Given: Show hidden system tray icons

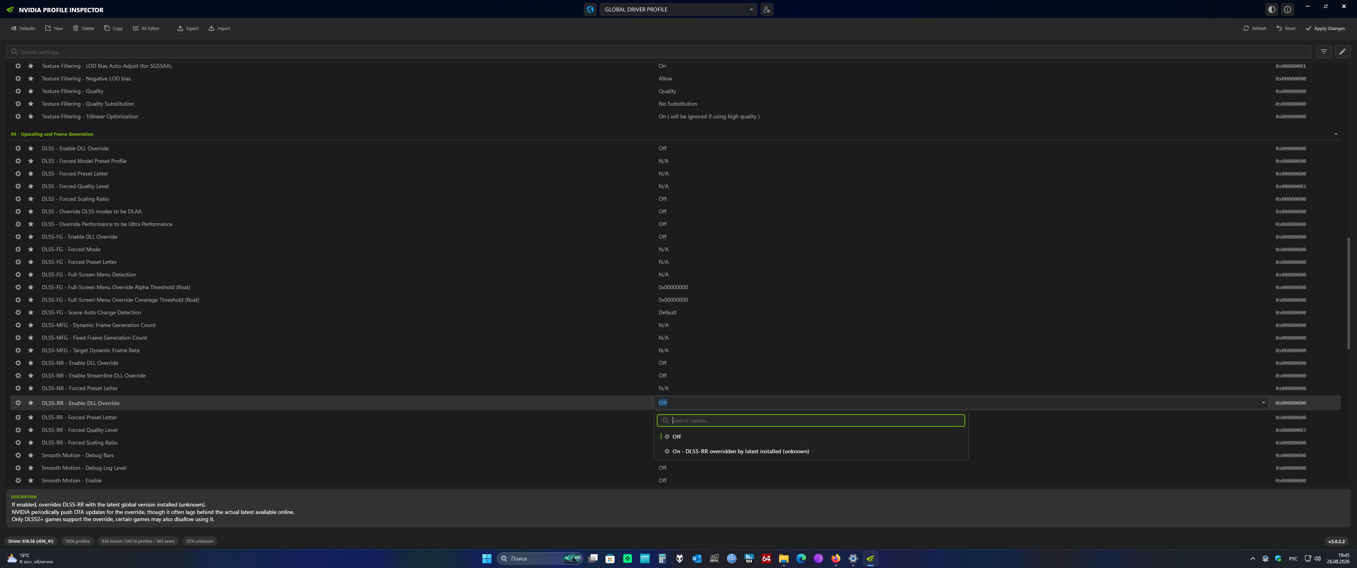Looking at the screenshot, I should coord(1252,559).
